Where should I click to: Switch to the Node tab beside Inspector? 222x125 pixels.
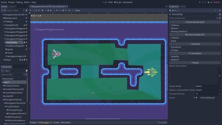(x=183, y=7)
